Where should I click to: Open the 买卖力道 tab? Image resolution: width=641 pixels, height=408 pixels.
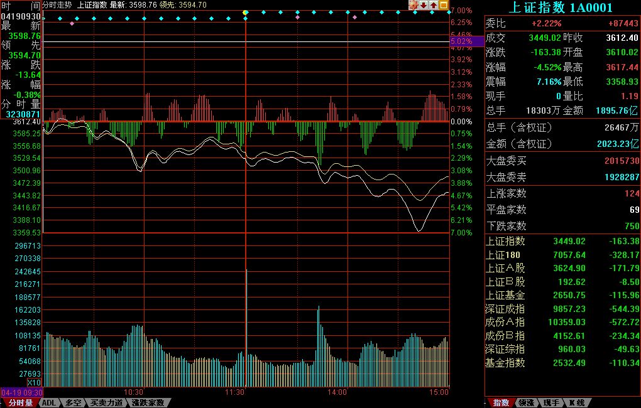coord(106,403)
